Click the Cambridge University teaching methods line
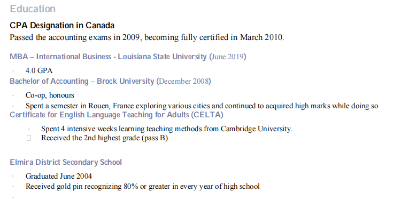 click(167, 129)
